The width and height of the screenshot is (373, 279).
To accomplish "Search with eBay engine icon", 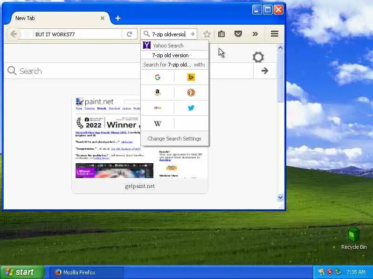I will pos(158,108).
